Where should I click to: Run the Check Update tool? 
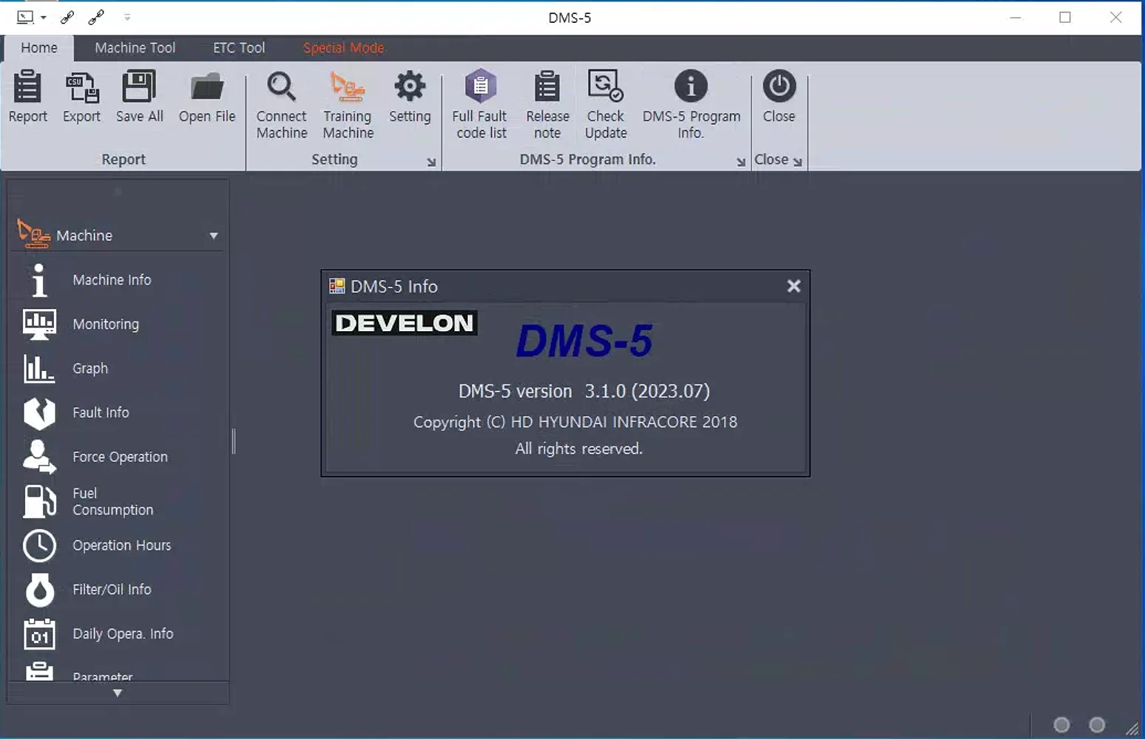(605, 103)
